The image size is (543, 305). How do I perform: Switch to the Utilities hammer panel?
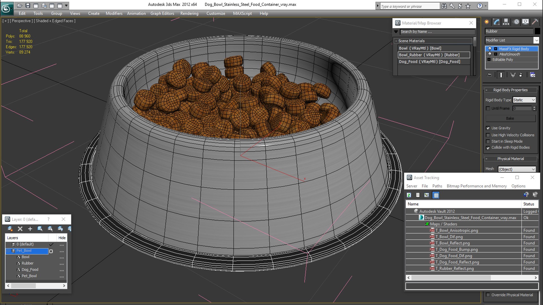pos(535,22)
